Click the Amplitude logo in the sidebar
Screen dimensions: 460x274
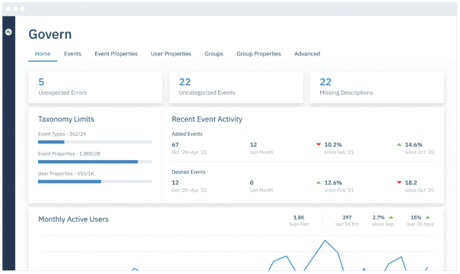[8, 32]
